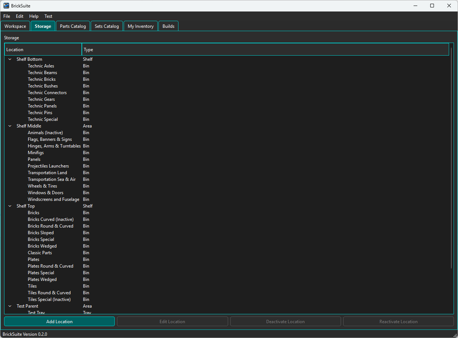The height and width of the screenshot is (338, 458).
Task: Select the Transportation Land row
Action: (227, 173)
